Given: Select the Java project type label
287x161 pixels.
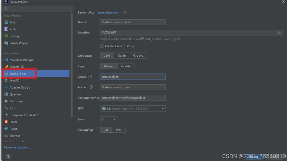Looking at the screenshot, I should (13, 22).
